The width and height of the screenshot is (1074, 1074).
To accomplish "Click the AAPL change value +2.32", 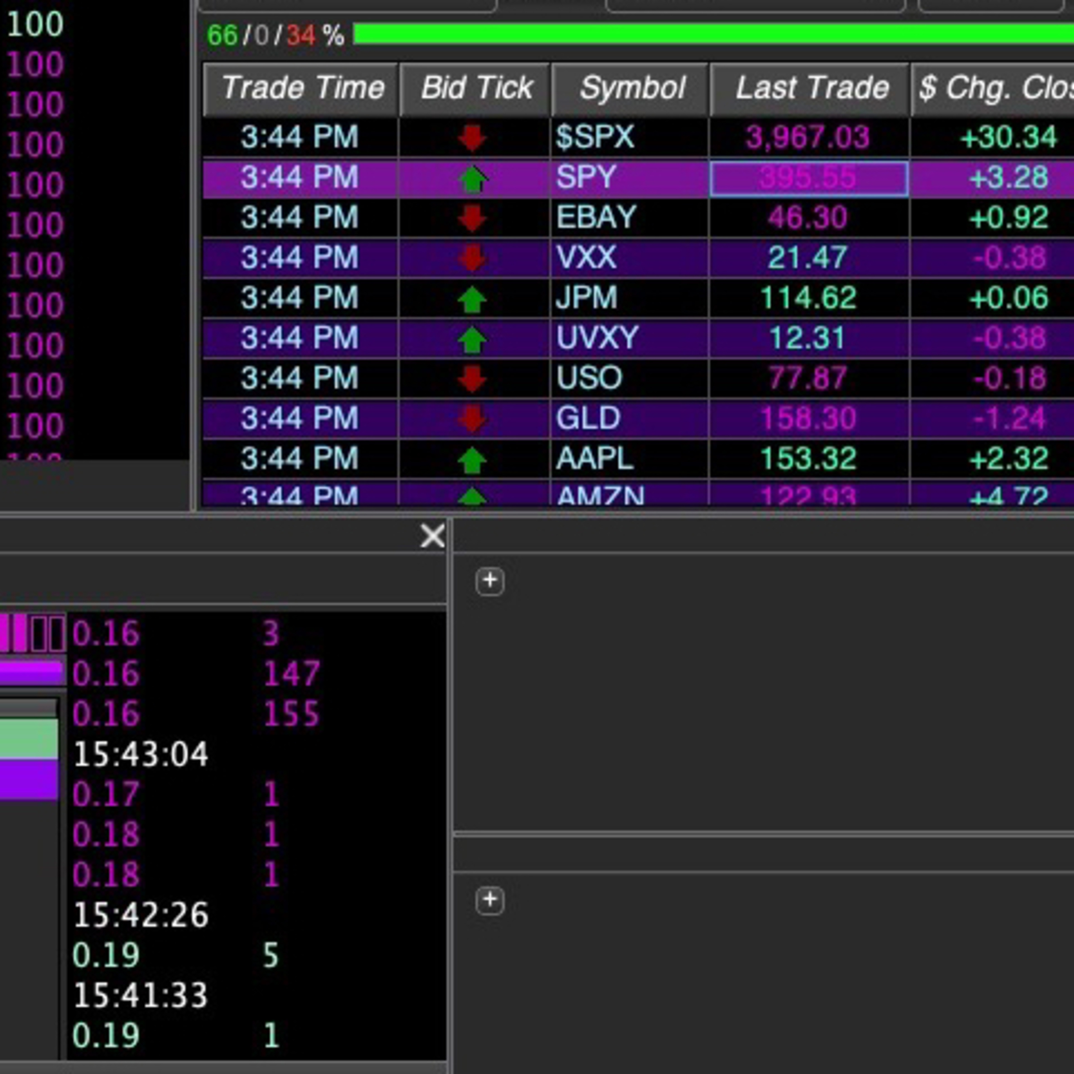I will pyautogui.click(x=1009, y=459).
